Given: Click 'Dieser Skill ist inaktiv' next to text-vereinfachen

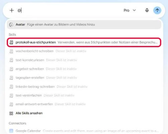Looking at the screenshot, I should [x=59, y=95].
